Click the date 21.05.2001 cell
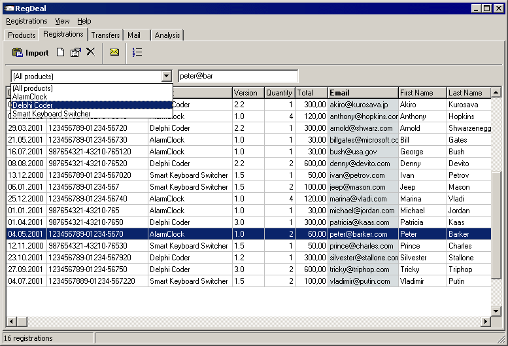 point(26,140)
